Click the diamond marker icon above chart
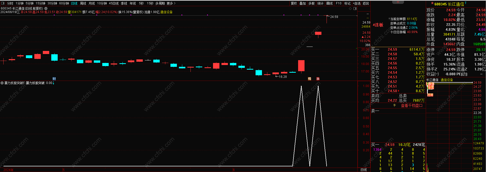Viewport: 486px width, 172px height. pos(350,8)
